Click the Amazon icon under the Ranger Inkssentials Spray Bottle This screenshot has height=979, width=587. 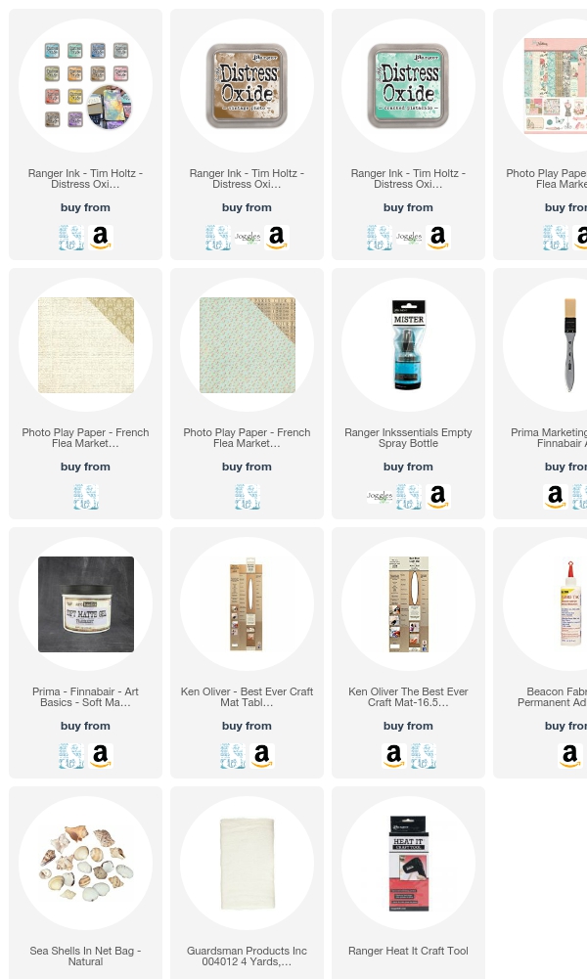pos(438,497)
